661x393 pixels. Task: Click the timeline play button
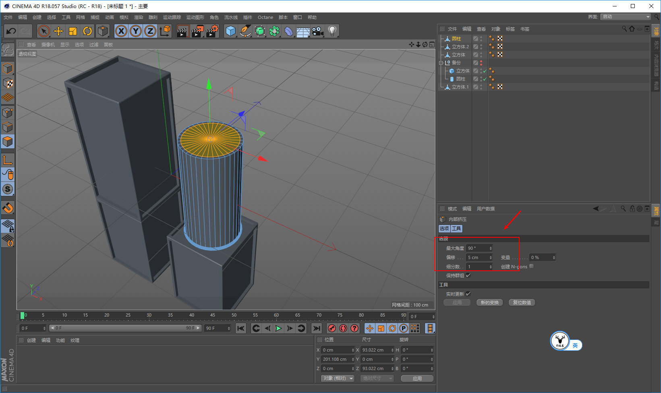point(278,328)
